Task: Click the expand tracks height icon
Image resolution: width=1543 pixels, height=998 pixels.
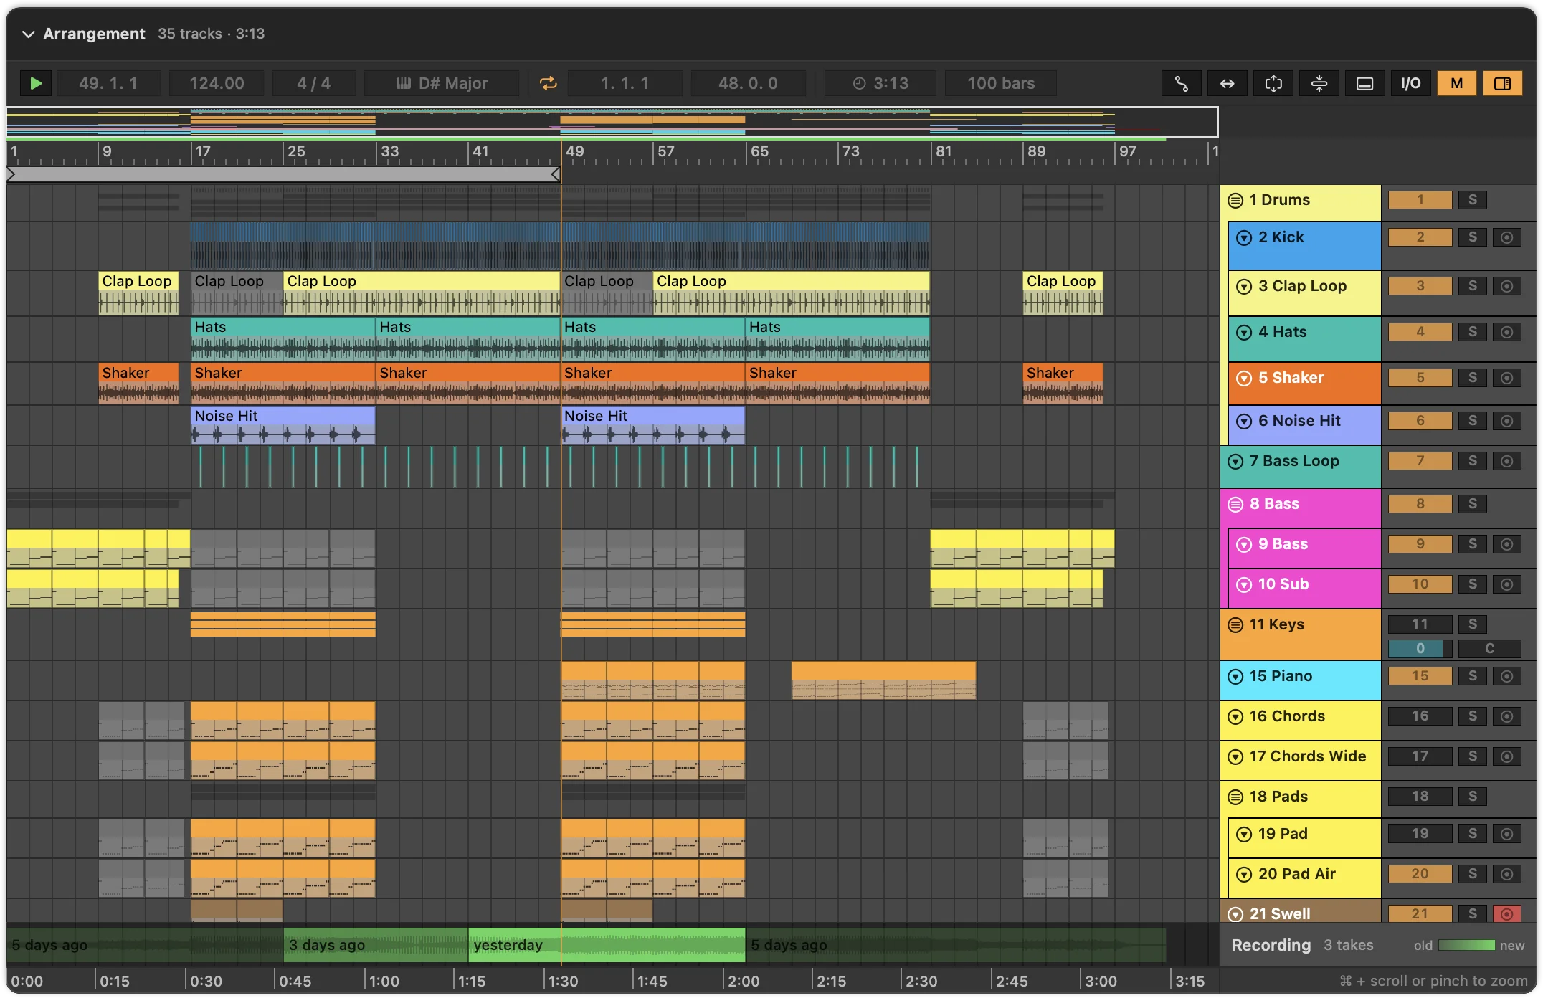Action: pos(1273,83)
